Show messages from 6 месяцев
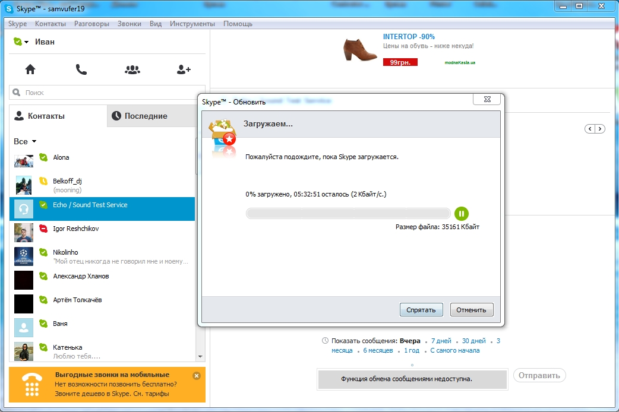Viewport: 619px width, 412px height. coord(378,350)
